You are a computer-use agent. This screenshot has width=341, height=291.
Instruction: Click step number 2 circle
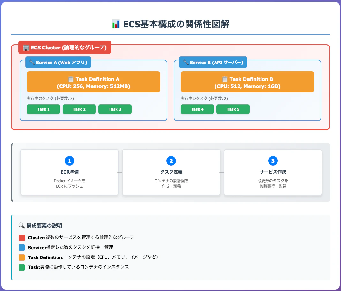click(171, 161)
